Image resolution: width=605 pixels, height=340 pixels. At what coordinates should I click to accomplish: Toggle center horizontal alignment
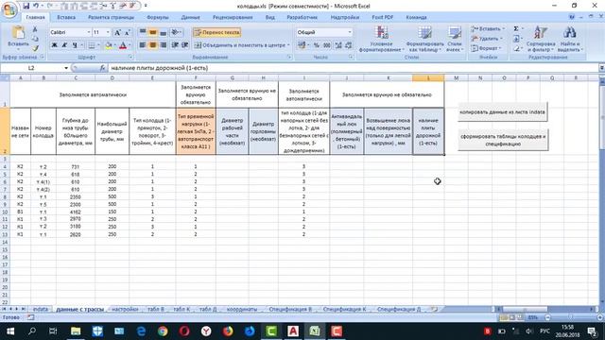pos(153,45)
